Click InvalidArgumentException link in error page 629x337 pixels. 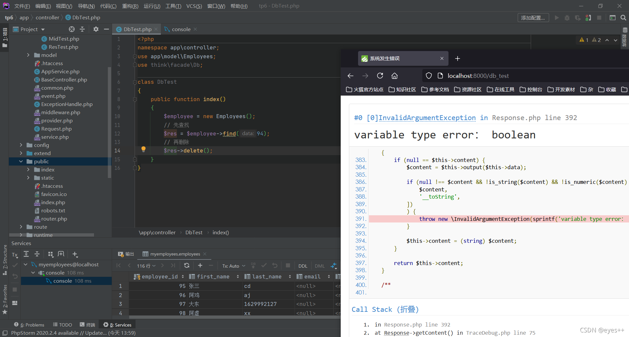pos(427,118)
